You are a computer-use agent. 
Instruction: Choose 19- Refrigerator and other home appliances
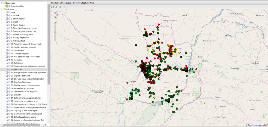click(x=28, y=72)
